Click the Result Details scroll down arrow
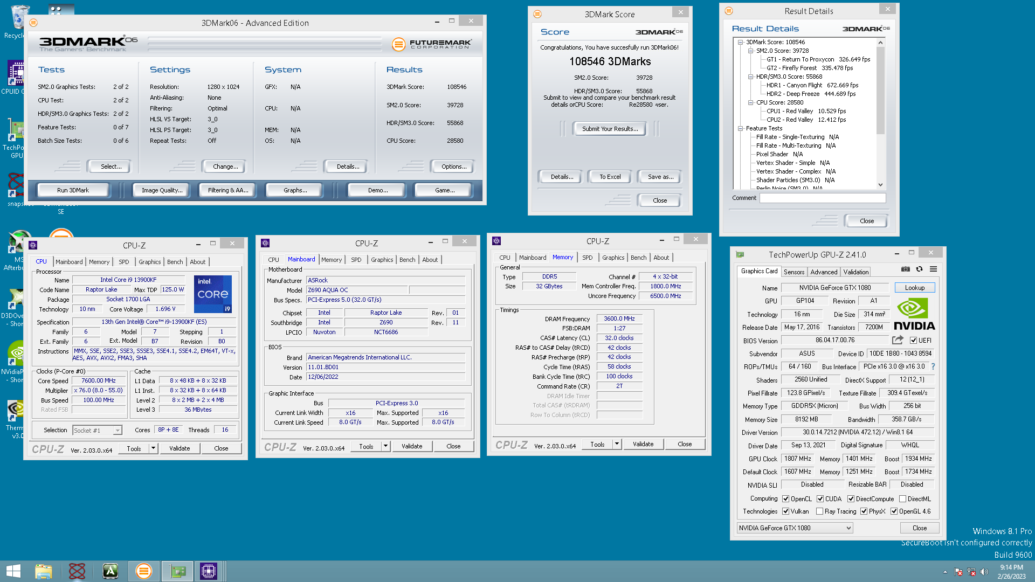The image size is (1035, 582). 880,185
